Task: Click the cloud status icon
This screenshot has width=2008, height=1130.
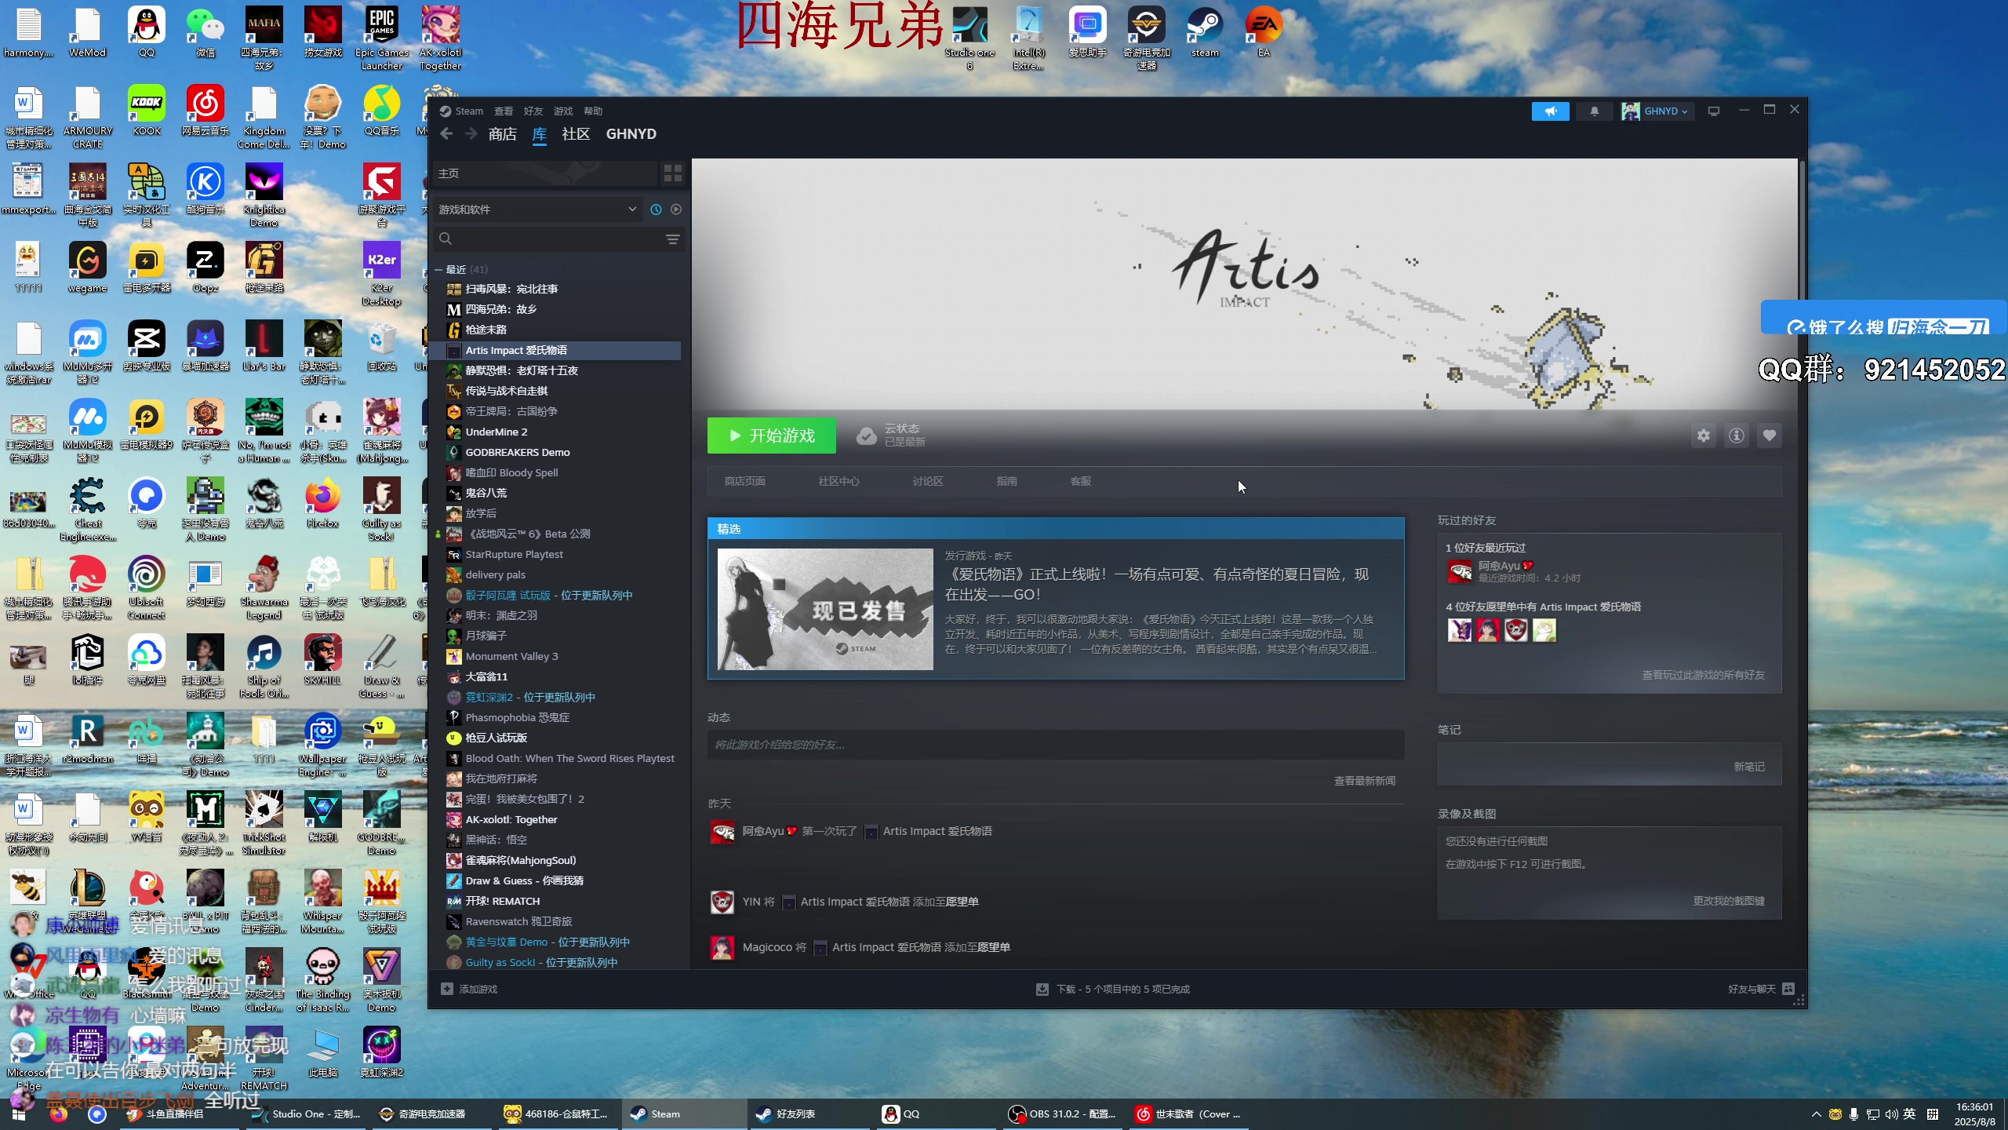Action: pyautogui.click(x=866, y=436)
